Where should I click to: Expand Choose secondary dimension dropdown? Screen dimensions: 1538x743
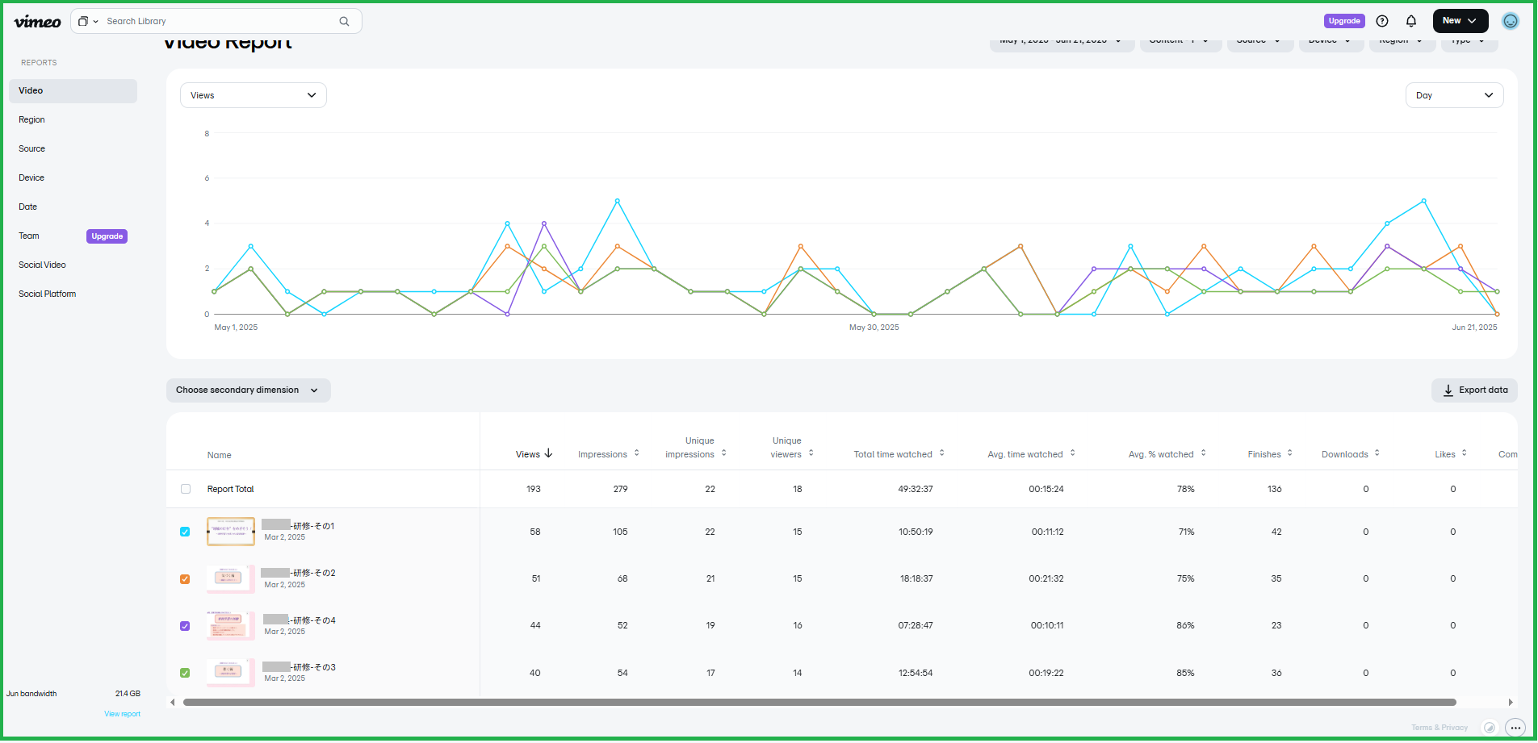(x=249, y=390)
